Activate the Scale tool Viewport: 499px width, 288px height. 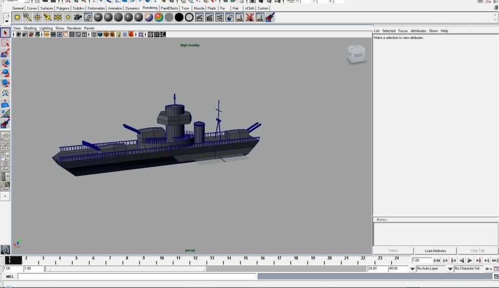click(5, 83)
